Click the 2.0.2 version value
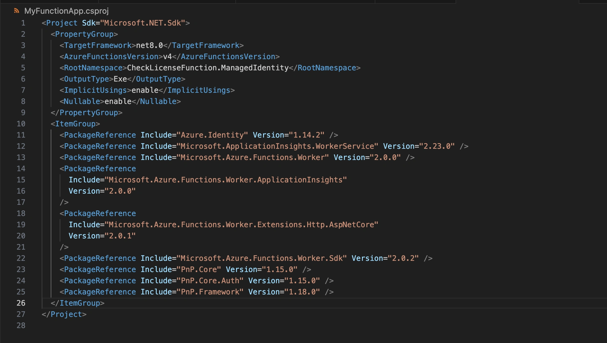607x343 pixels. (404, 258)
